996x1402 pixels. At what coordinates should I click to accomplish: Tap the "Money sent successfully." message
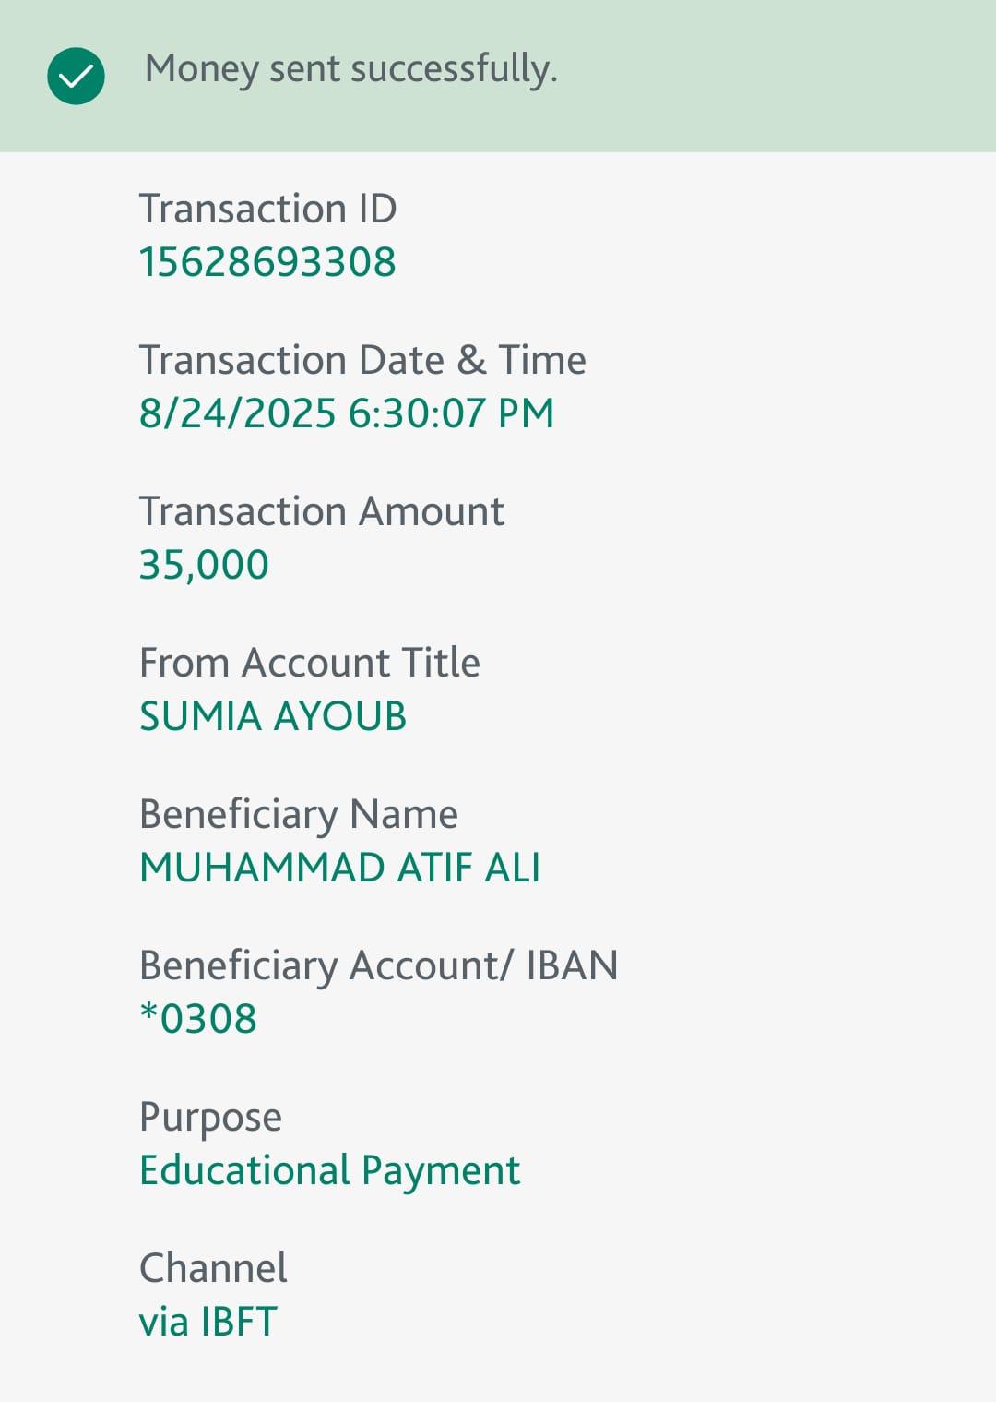coord(350,69)
